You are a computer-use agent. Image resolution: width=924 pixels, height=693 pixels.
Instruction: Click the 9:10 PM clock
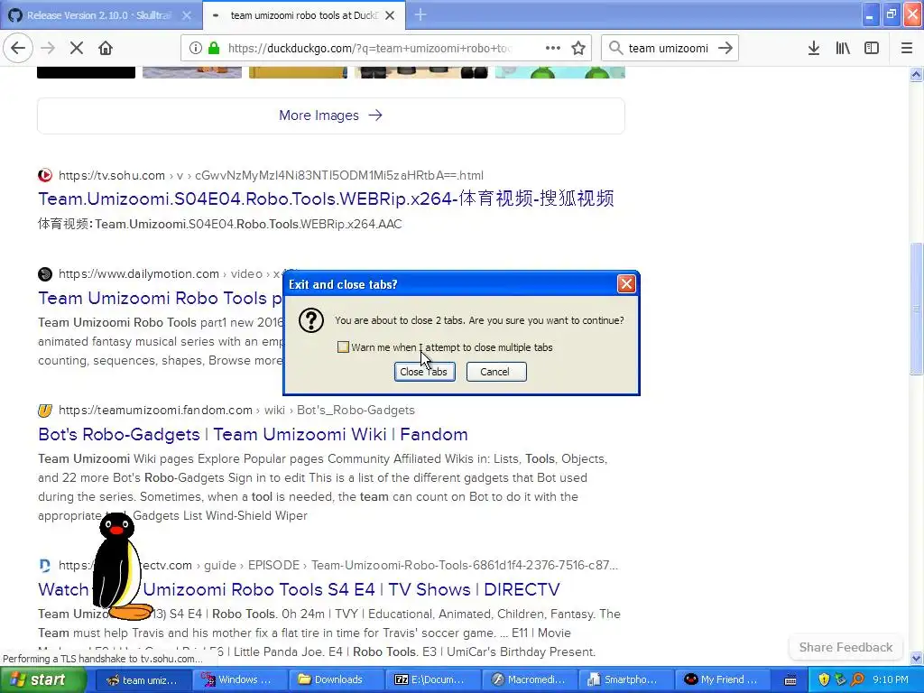[891, 680]
